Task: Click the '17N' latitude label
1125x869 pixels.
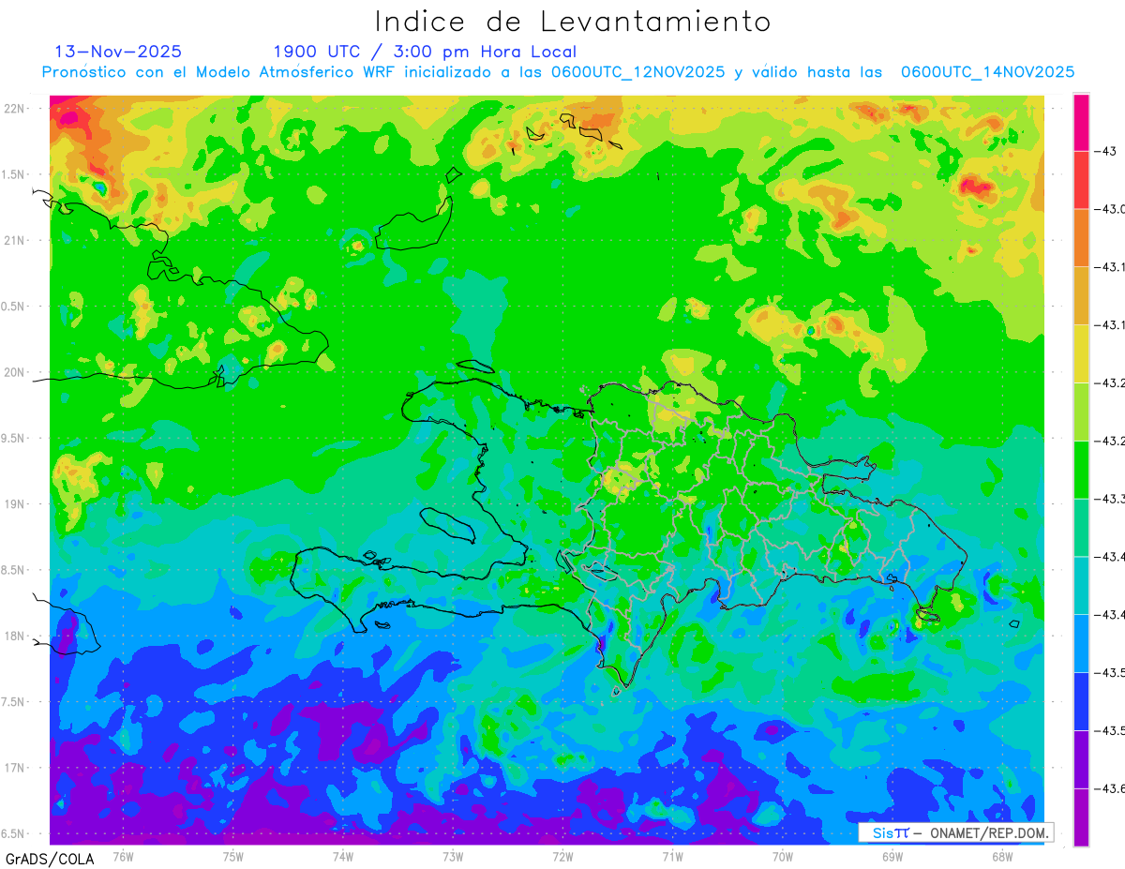Action: (x=16, y=768)
